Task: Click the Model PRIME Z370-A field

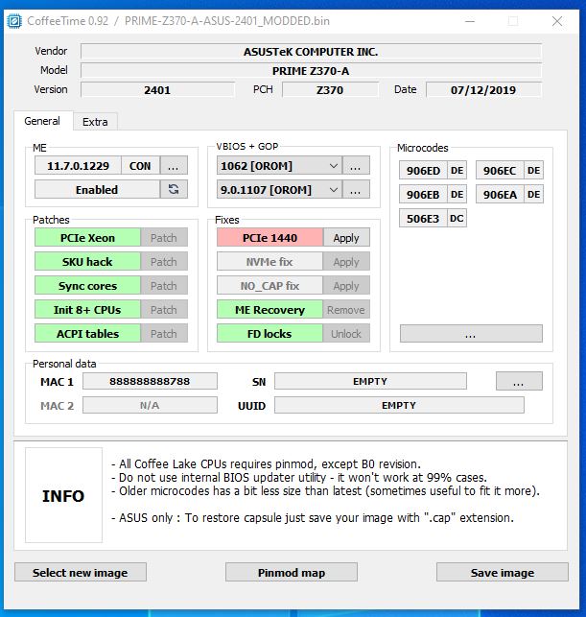Action: point(311,71)
